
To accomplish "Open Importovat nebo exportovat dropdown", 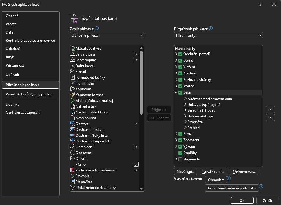I will click(x=232, y=188).
